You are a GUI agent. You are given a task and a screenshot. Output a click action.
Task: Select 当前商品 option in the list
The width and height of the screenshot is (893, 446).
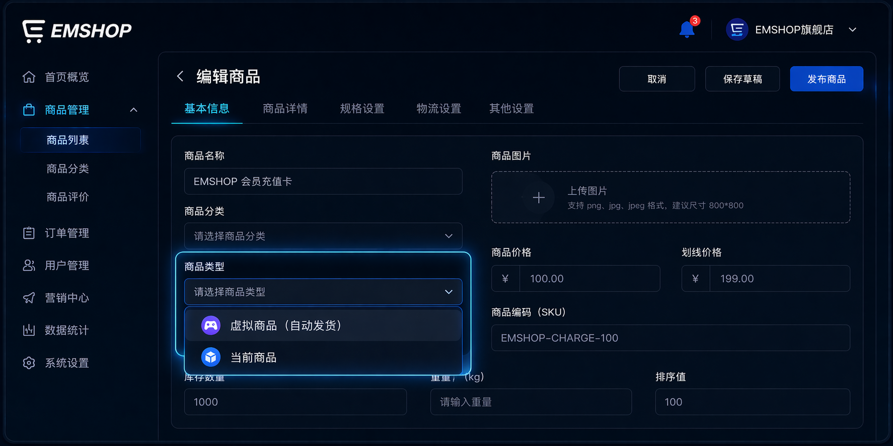[323, 357]
